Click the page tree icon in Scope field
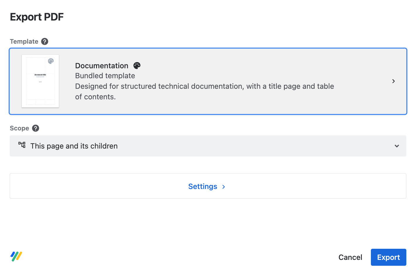 pyautogui.click(x=22, y=145)
